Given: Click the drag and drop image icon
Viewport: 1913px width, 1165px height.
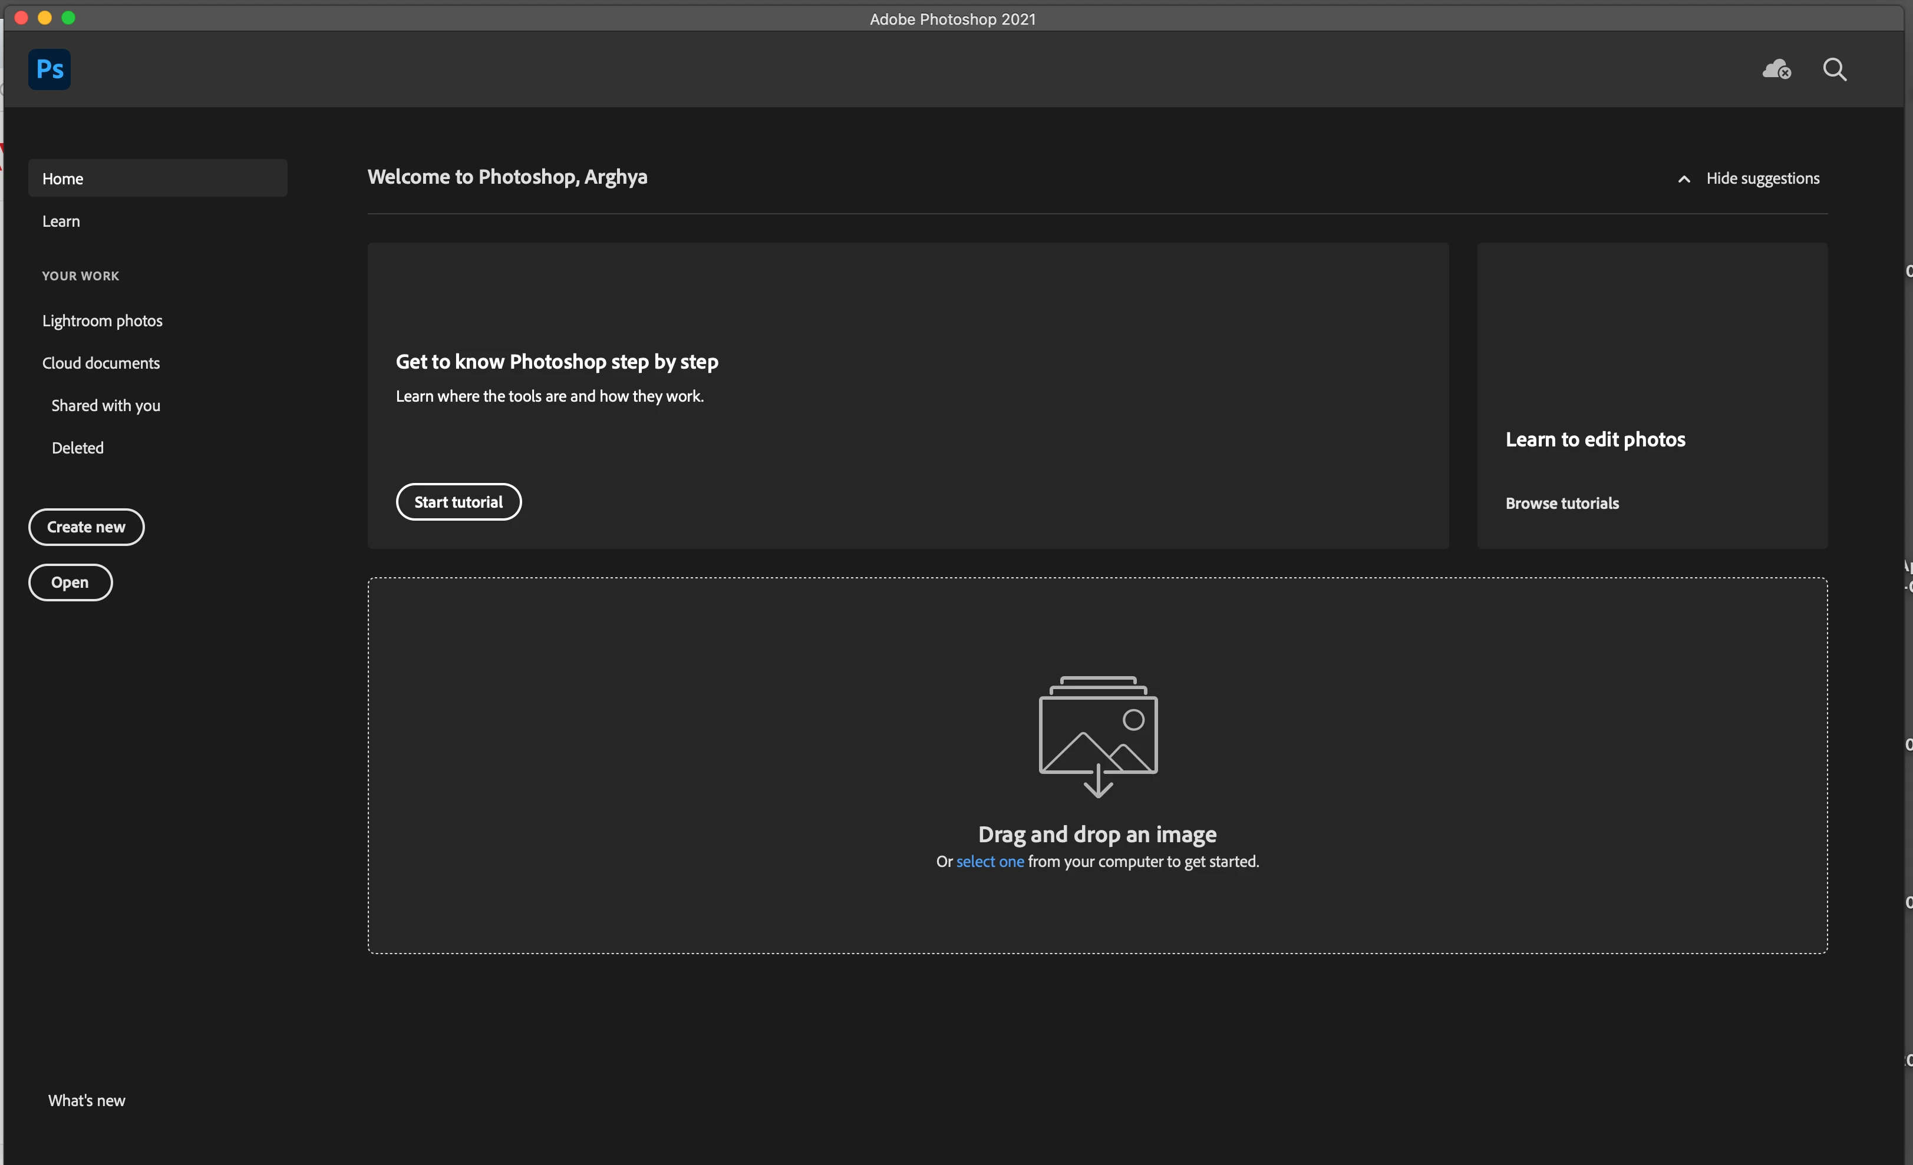Looking at the screenshot, I should click(1098, 736).
